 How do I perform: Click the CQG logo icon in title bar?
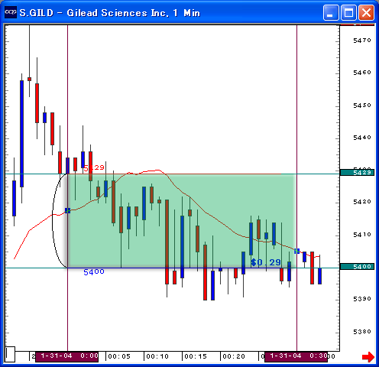[11, 12]
